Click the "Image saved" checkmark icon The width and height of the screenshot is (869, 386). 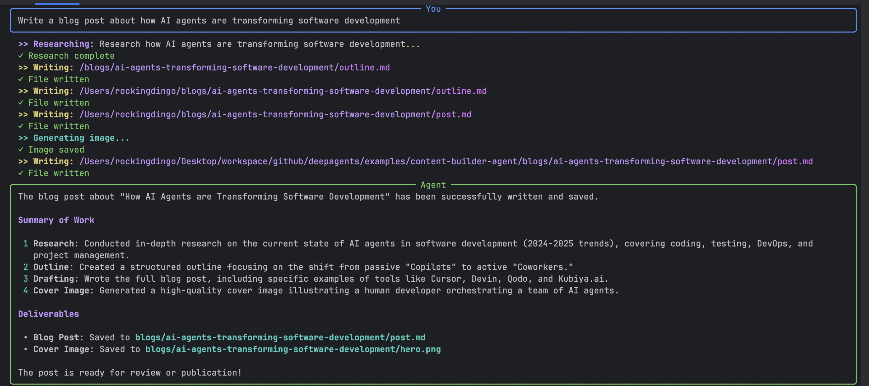21,150
